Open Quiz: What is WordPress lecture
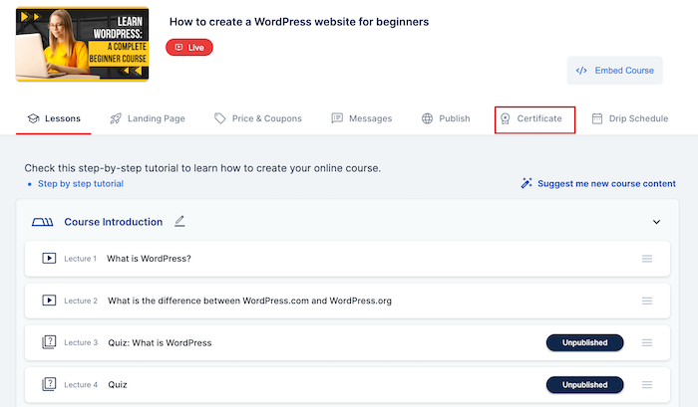 [x=160, y=342]
